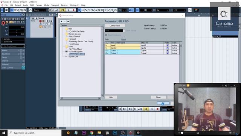Click the Control Panel button
The width and height of the screenshot is (241, 136).
click(114, 26)
